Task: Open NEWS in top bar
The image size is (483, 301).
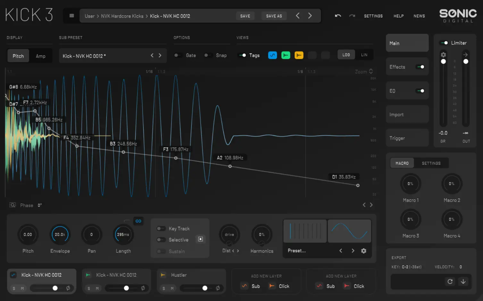Action: pyautogui.click(x=419, y=16)
